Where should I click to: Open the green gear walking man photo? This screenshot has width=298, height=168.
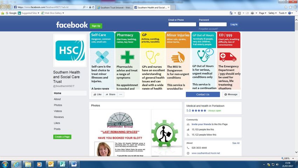[x=167, y=133]
